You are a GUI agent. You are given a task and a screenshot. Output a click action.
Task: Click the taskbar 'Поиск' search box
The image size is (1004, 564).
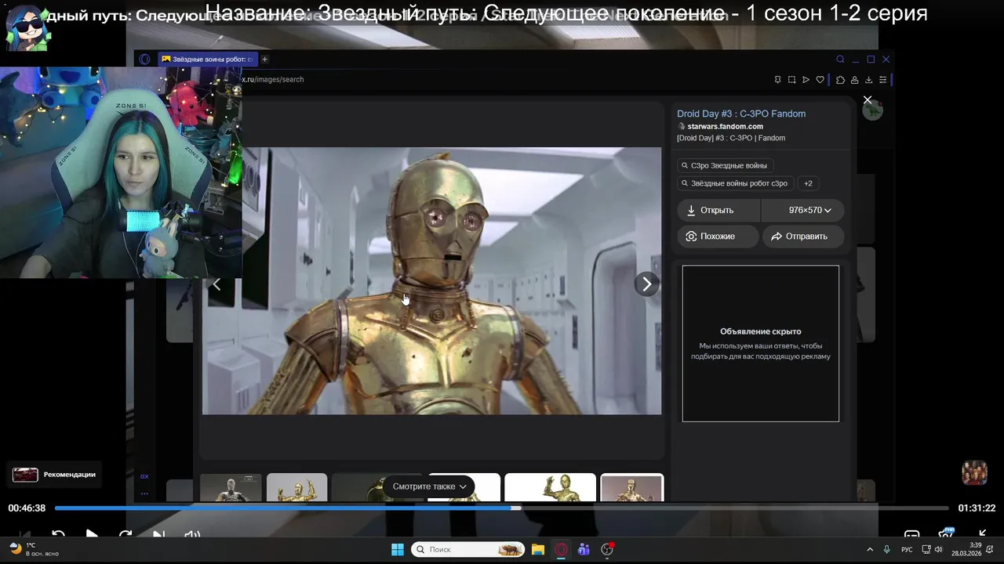[x=468, y=549]
